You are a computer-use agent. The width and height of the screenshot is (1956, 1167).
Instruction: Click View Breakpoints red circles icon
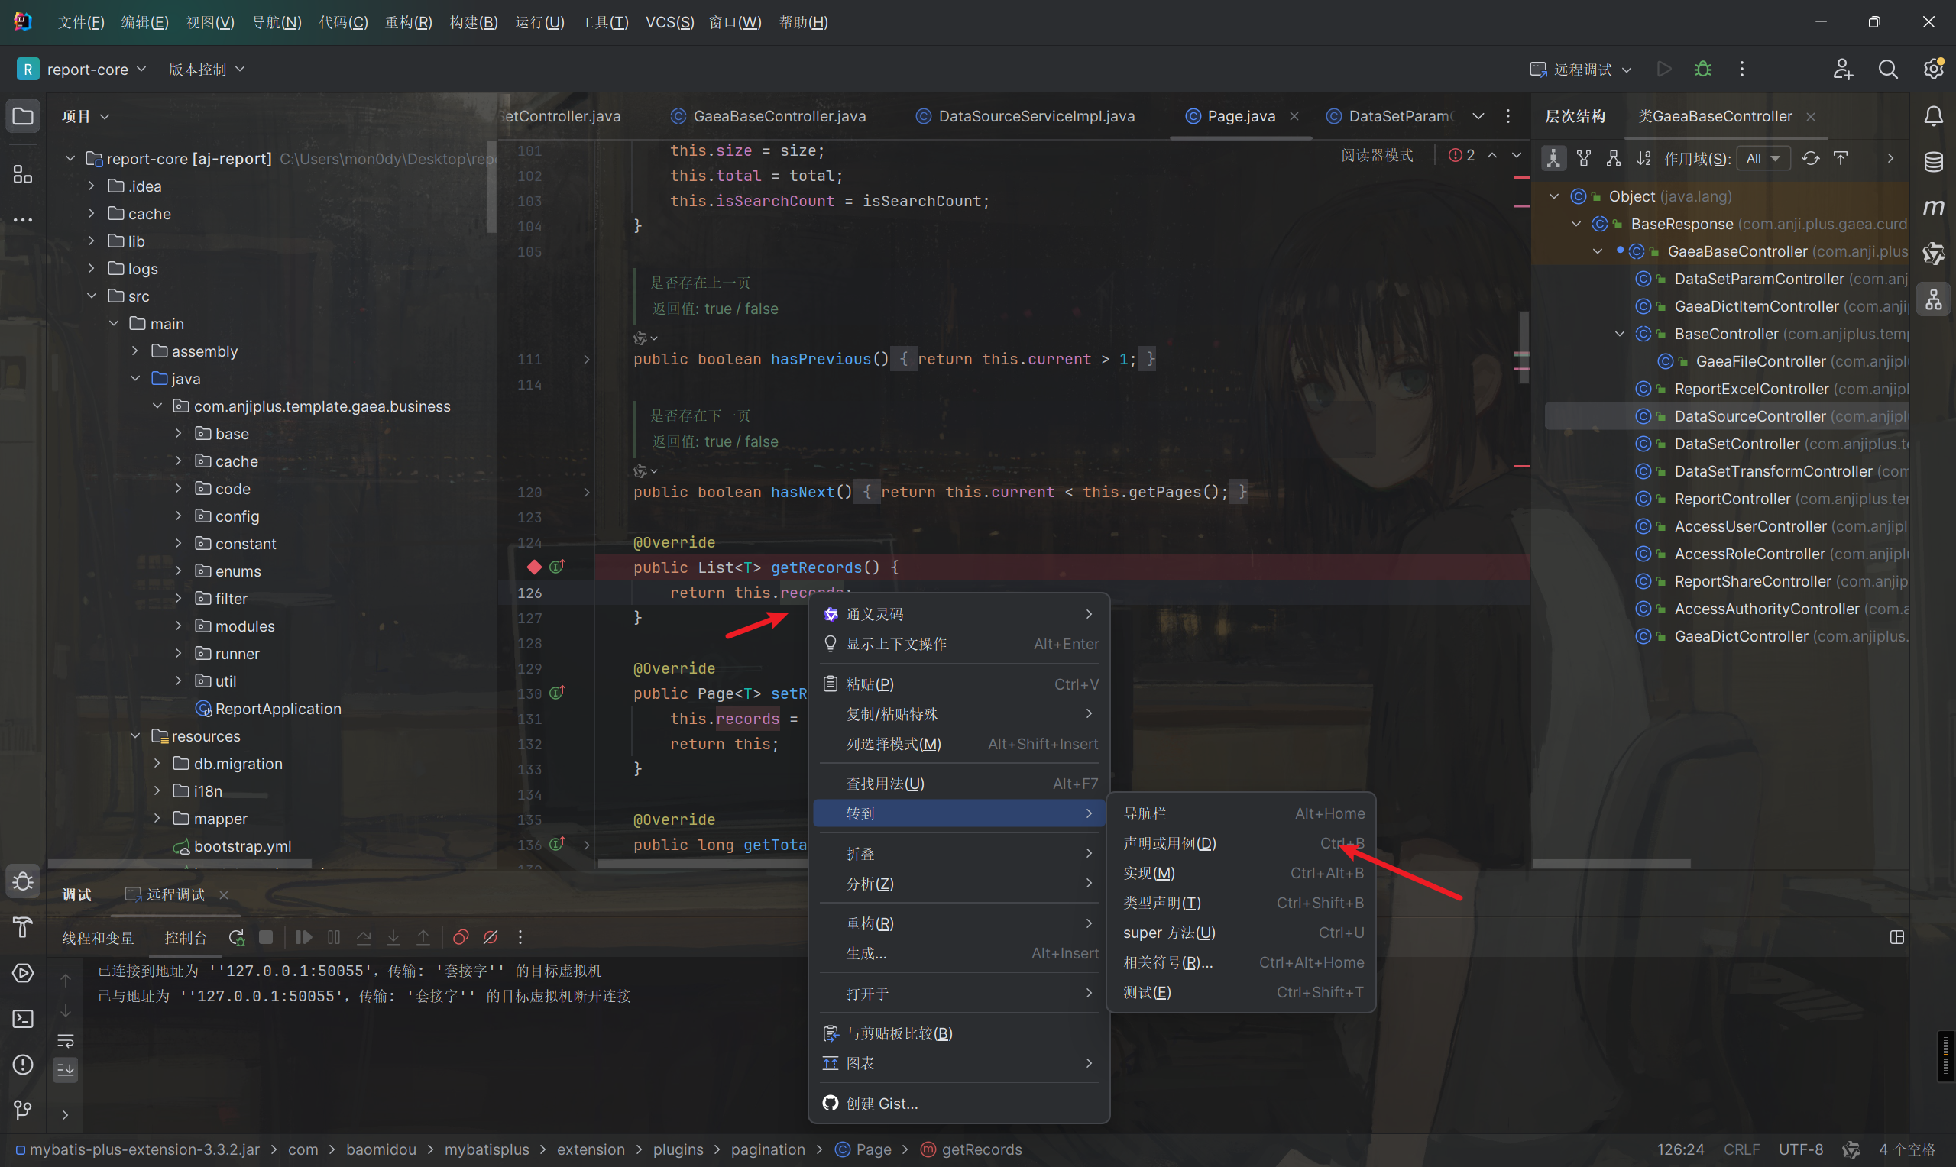[461, 937]
